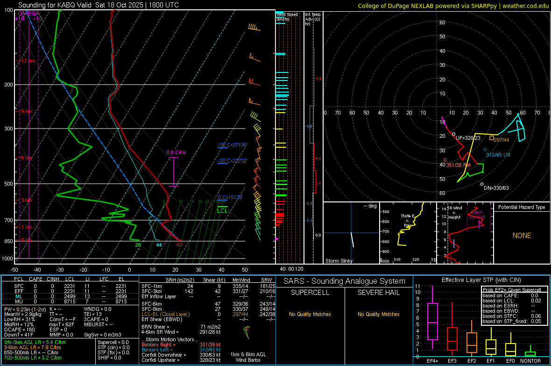Click the 'Theta-E v. Pres' inset label
This screenshot has width=551, height=366.
tap(407, 221)
